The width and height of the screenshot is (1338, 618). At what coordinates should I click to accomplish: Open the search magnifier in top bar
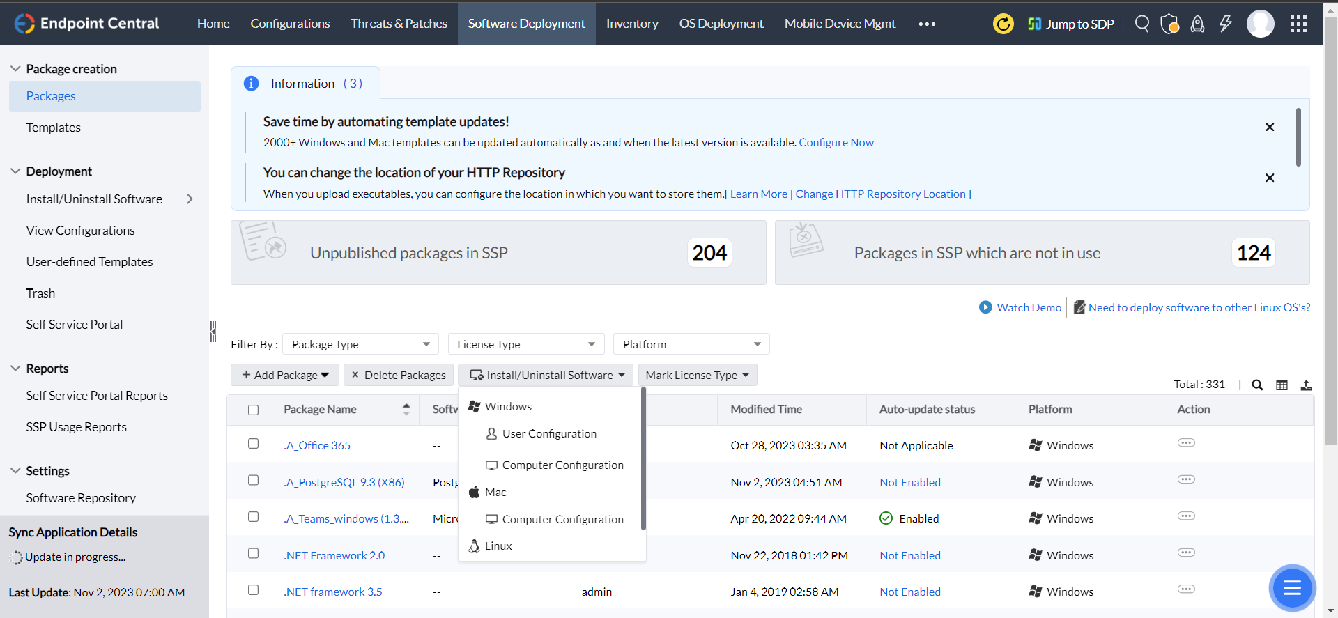click(x=1141, y=24)
